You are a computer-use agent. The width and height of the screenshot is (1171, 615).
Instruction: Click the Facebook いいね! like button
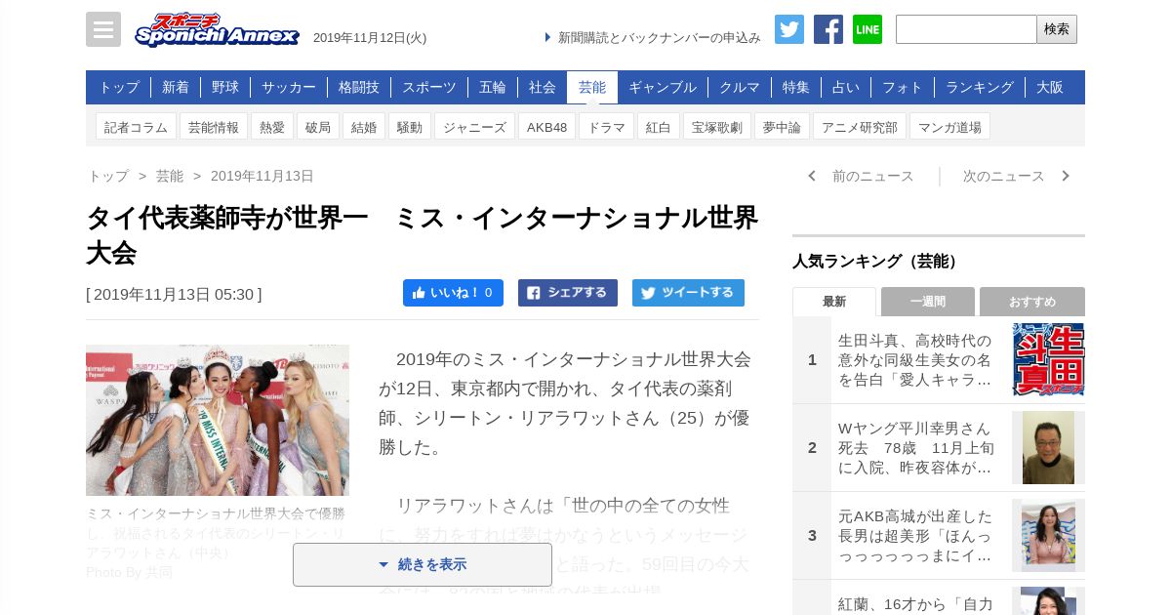[453, 293]
